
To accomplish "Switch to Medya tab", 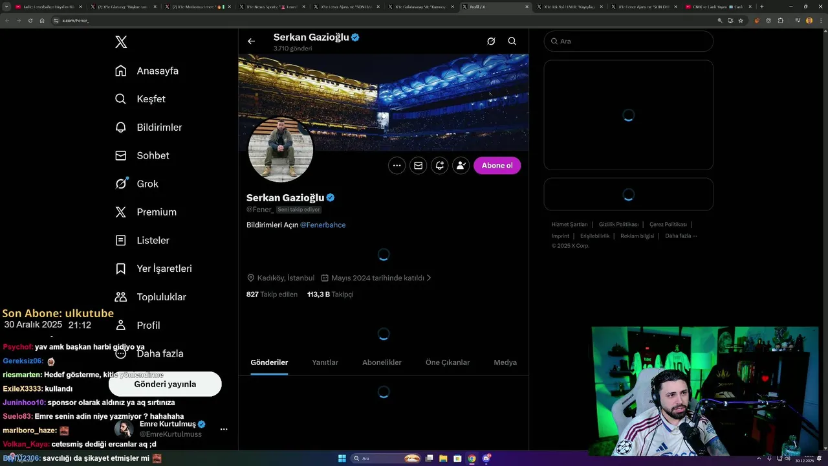I will click(505, 362).
